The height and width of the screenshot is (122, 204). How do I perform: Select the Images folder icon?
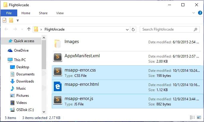tap(58, 43)
